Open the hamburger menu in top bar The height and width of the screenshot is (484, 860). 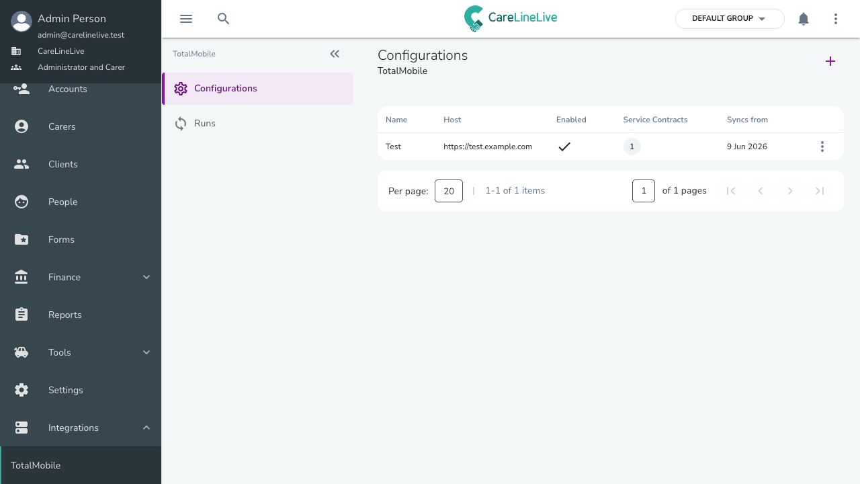tap(186, 19)
